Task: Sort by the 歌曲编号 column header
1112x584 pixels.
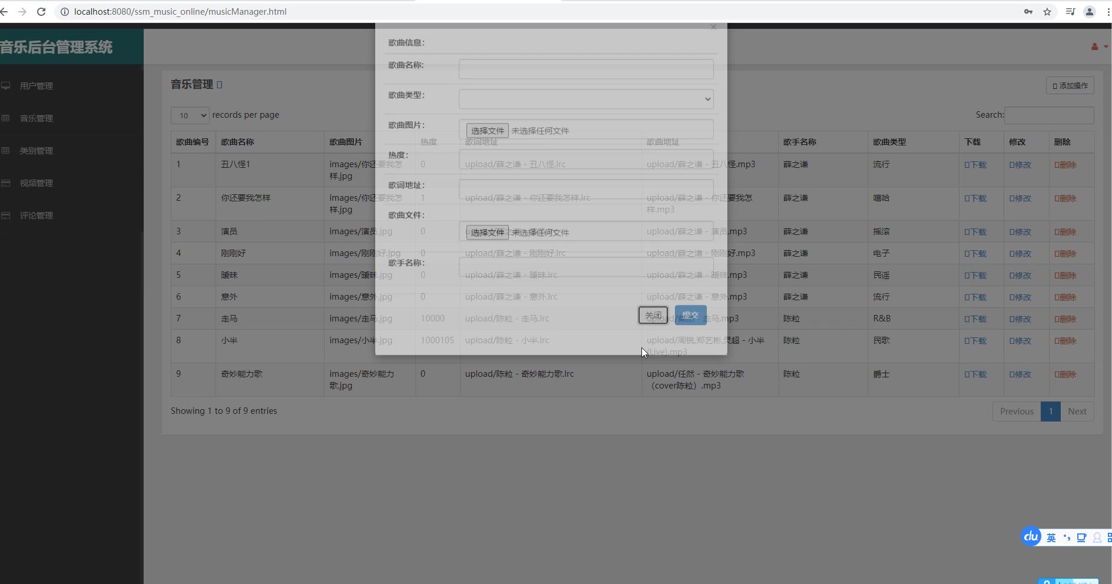Action: [x=193, y=142]
